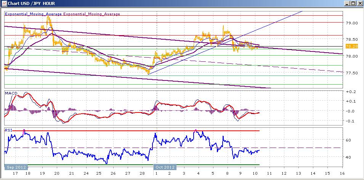Image resolution: width=364 pixels, height=180 pixels.
Task: Click the RSI indicator panel label
Action: click(8, 130)
